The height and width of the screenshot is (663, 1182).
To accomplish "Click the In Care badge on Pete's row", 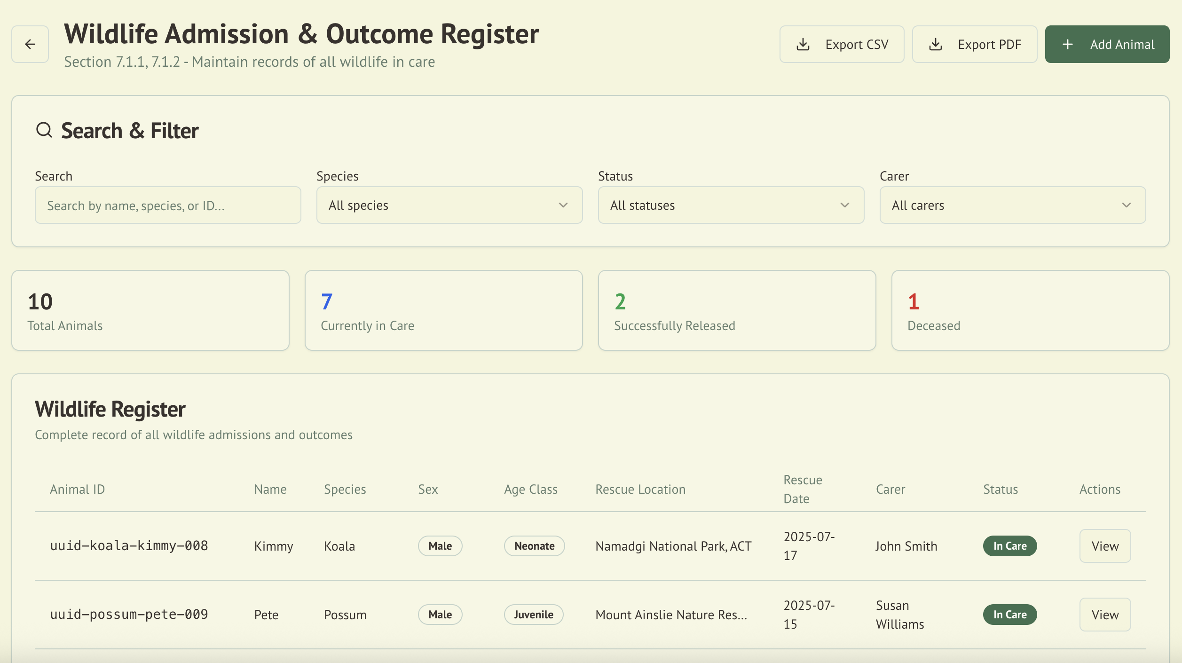I will pyautogui.click(x=1009, y=614).
